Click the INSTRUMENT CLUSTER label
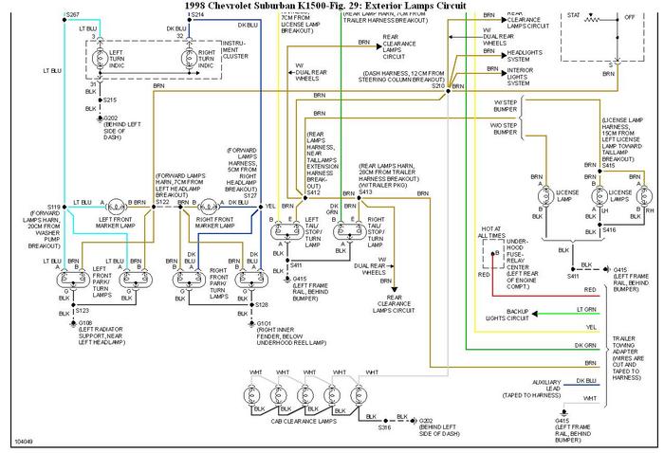 235,49
